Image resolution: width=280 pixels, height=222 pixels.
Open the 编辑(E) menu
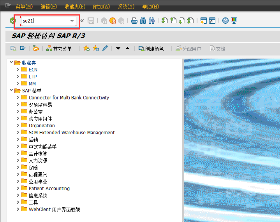coord(49,7)
